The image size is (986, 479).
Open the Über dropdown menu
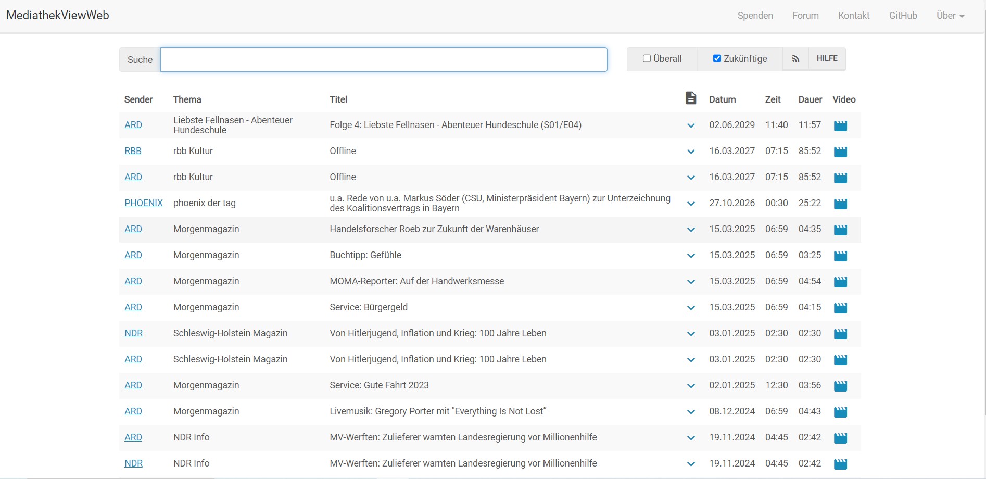950,16
